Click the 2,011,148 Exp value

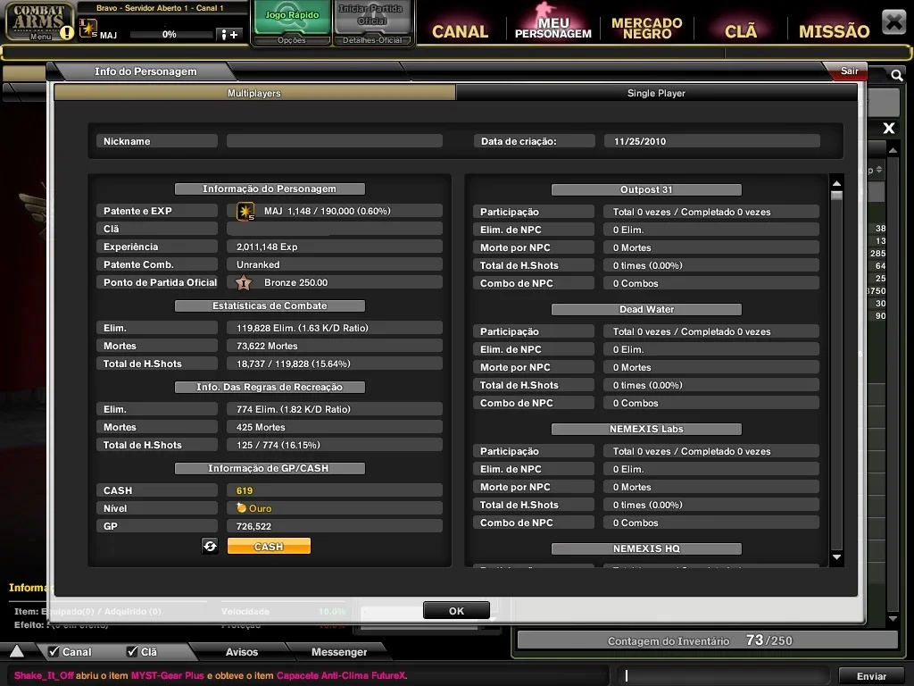(x=267, y=247)
